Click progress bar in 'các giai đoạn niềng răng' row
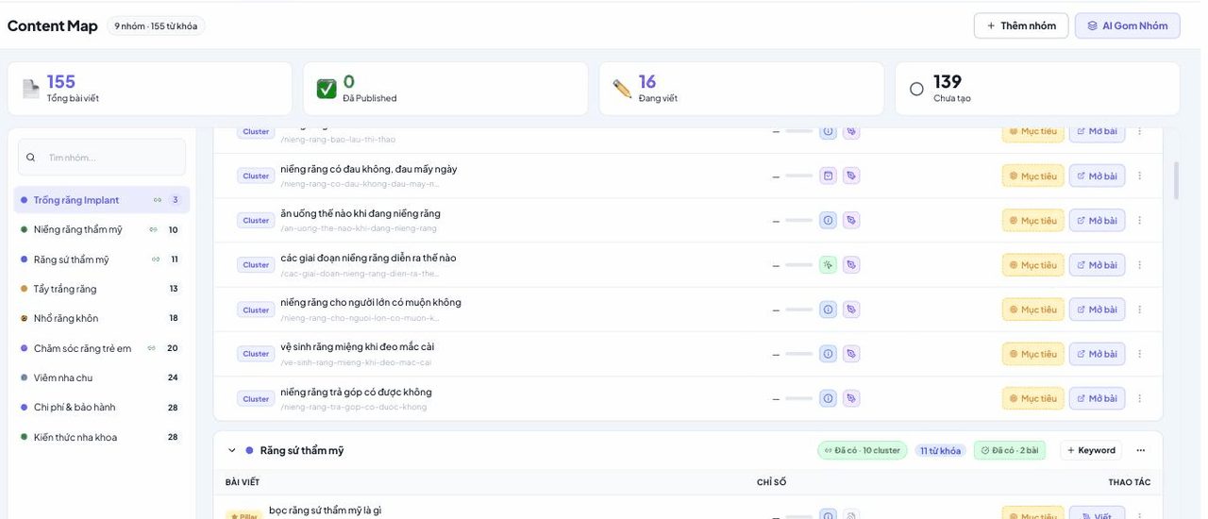The height and width of the screenshot is (519, 1208). (x=798, y=265)
